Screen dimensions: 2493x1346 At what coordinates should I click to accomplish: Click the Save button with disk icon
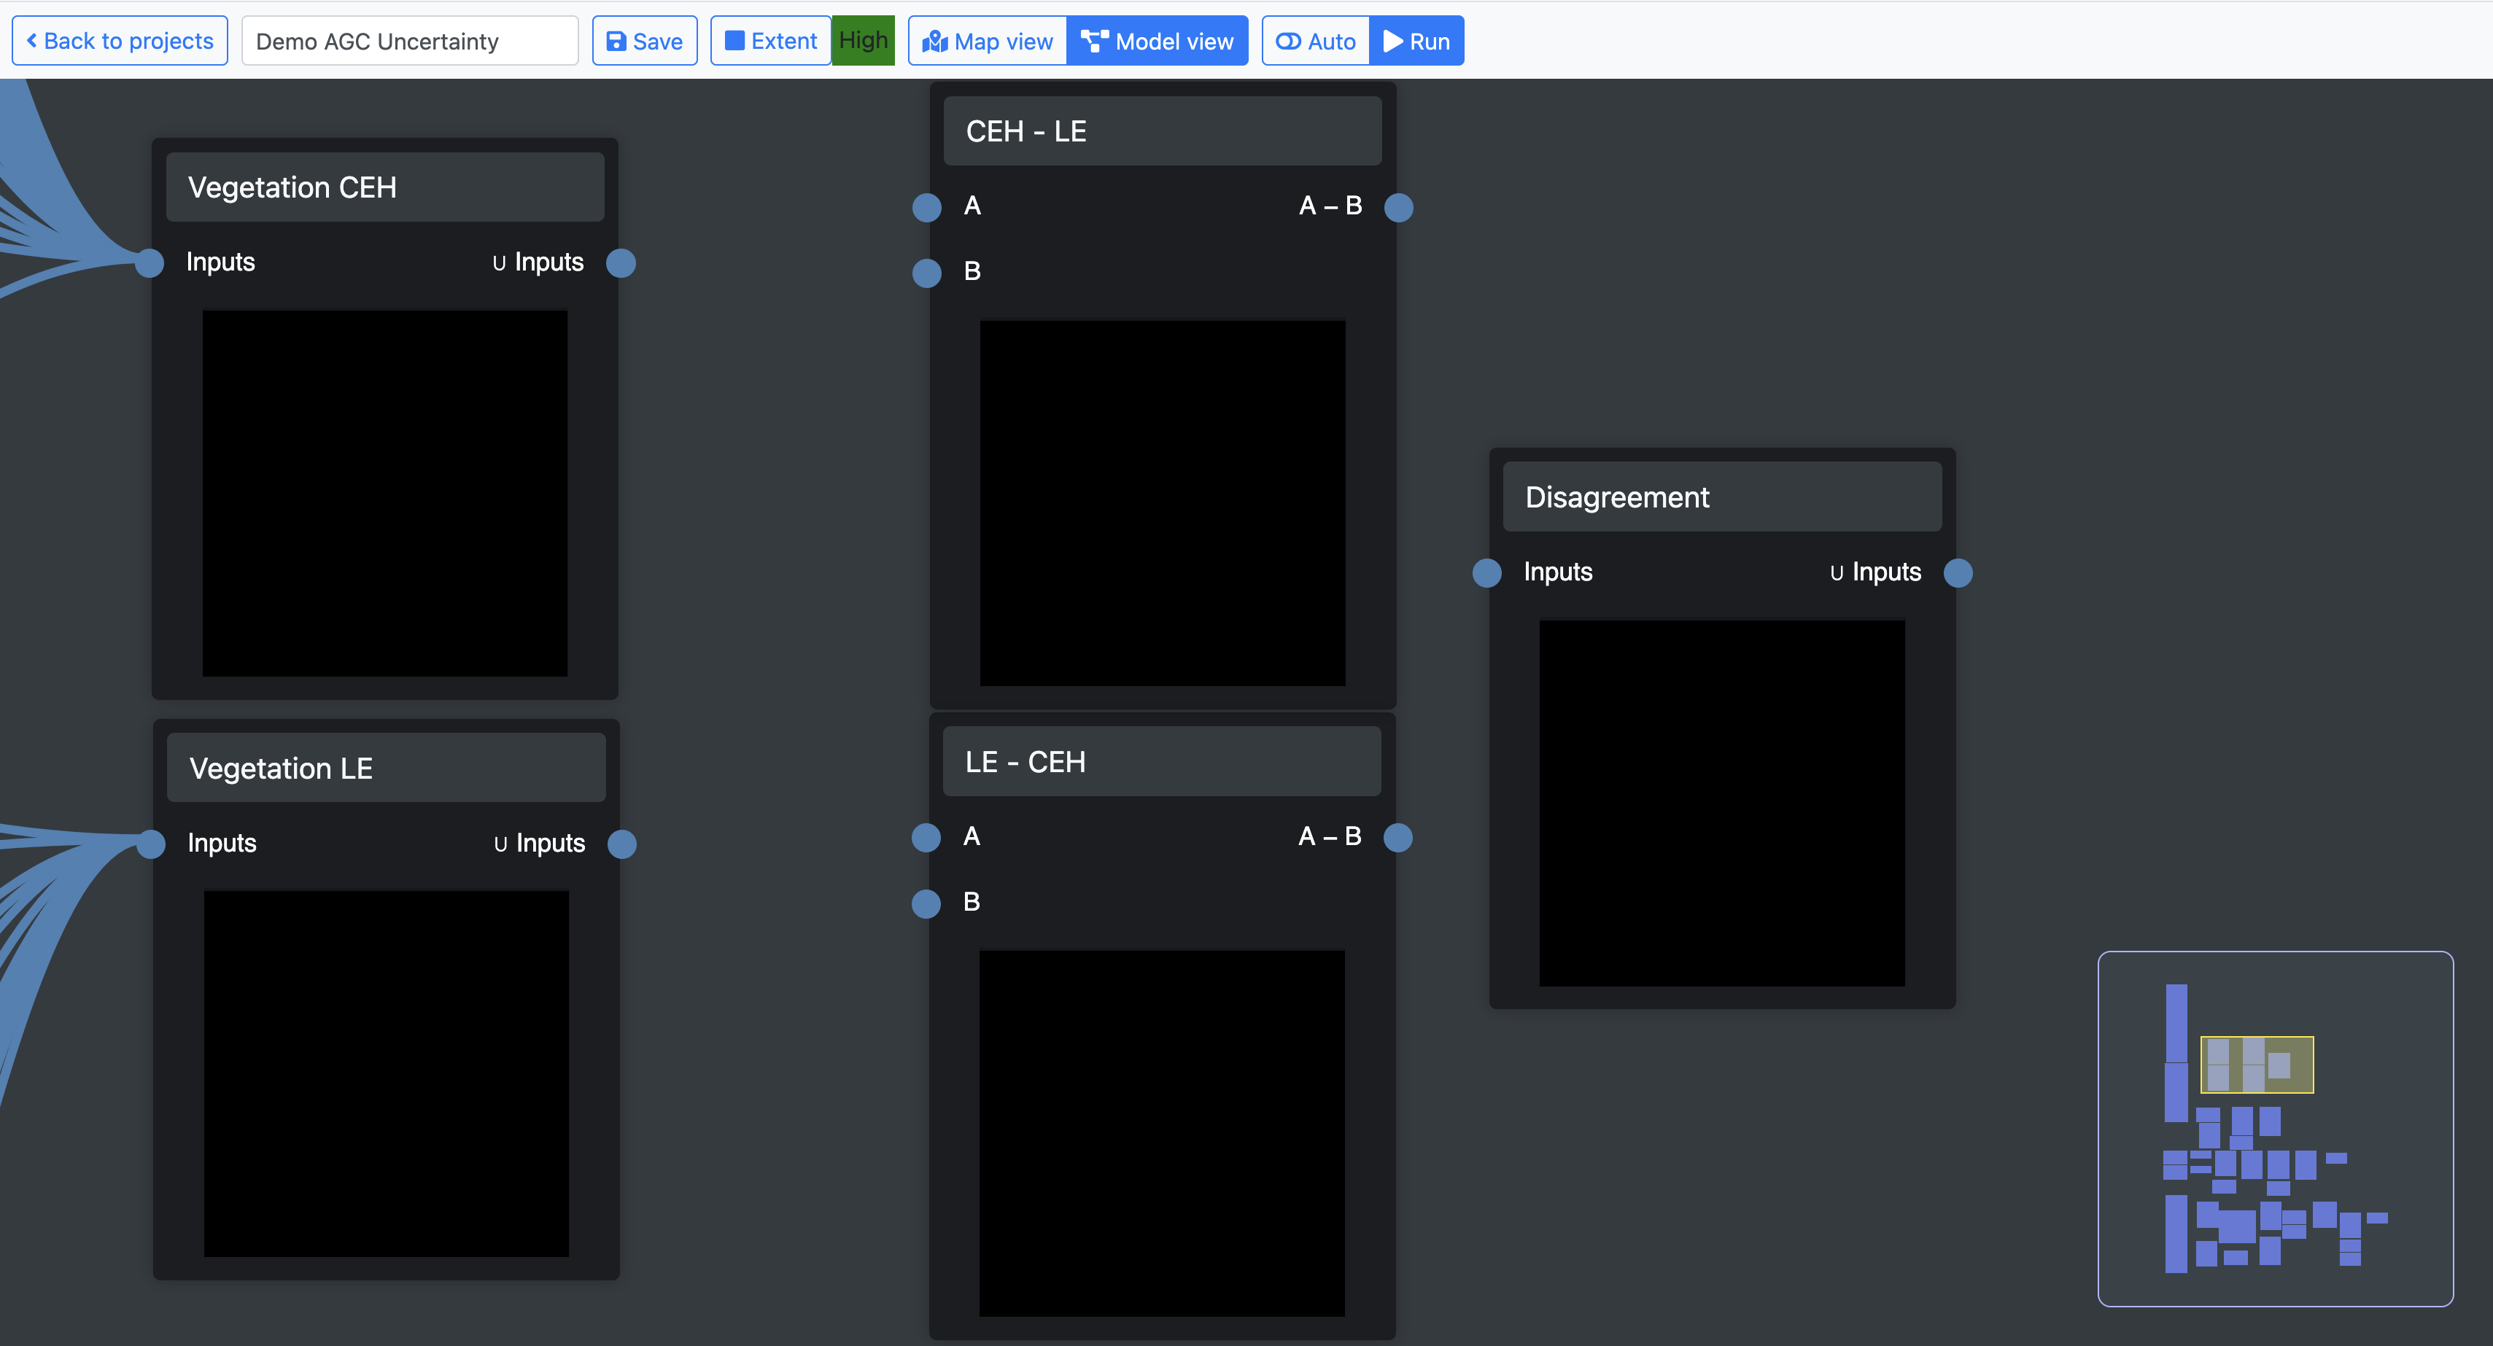(x=643, y=42)
